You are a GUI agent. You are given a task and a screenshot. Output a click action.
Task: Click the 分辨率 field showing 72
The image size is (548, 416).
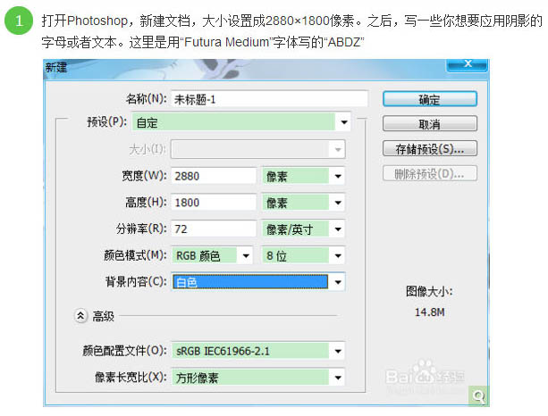pos(214,229)
